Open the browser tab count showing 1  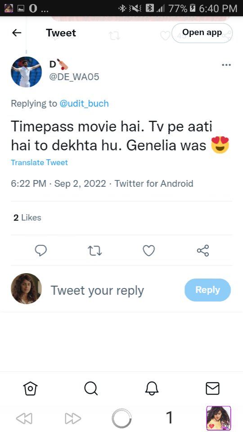tap(170, 418)
